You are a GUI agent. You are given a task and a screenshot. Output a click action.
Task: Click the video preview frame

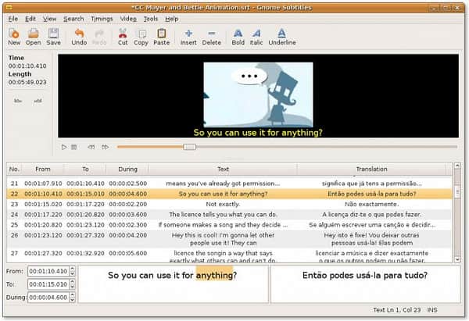[258, 95]
